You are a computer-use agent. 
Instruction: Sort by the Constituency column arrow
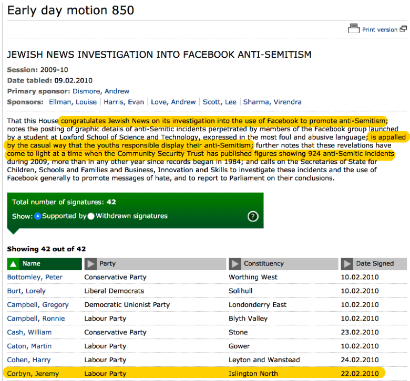coord(235,264)
